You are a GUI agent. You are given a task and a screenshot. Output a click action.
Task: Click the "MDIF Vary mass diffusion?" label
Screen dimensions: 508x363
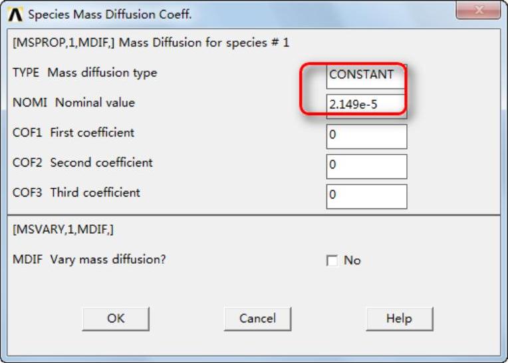tap(89, 259)
